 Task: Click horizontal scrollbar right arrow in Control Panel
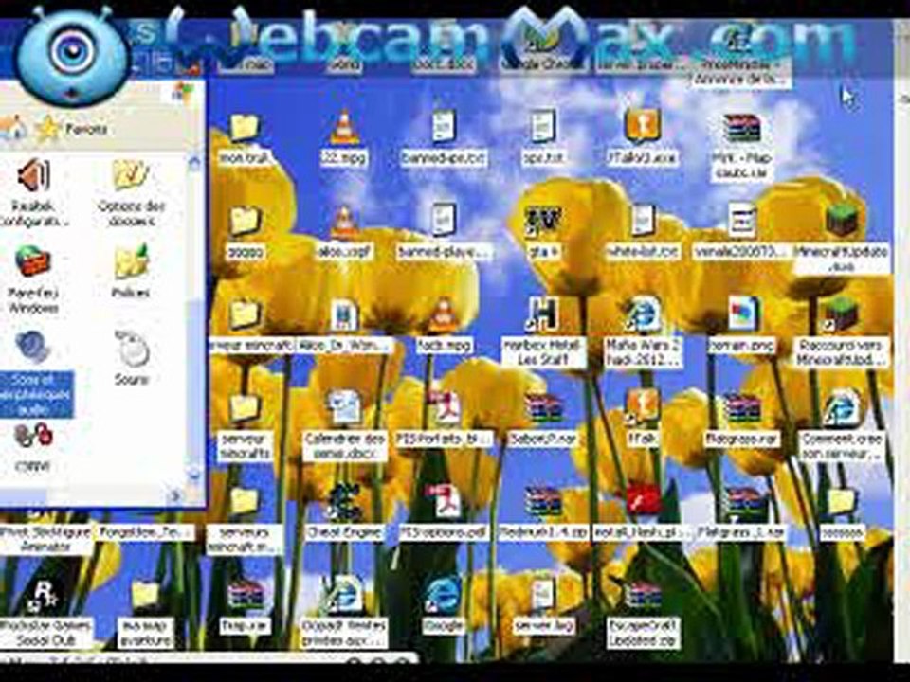coord(175,495)
